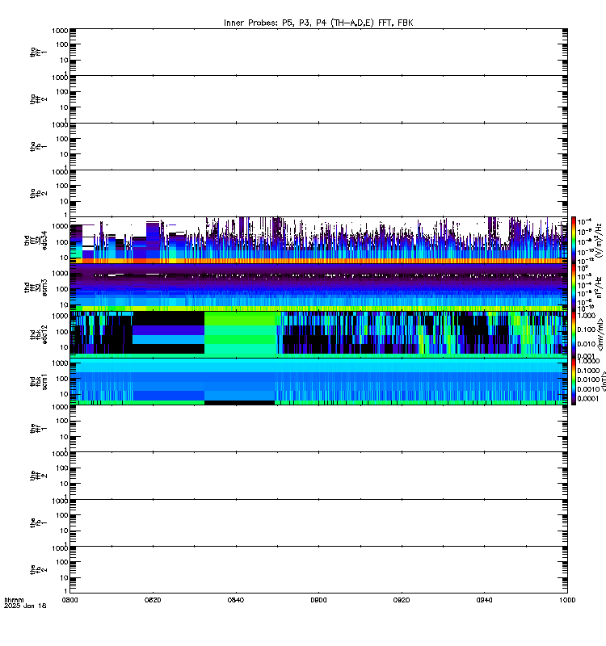The width and height of the screenshot is (606, 646).
Task: Click the '(V/m)²/Hz' color bar units label
Action: click(599, 241)
